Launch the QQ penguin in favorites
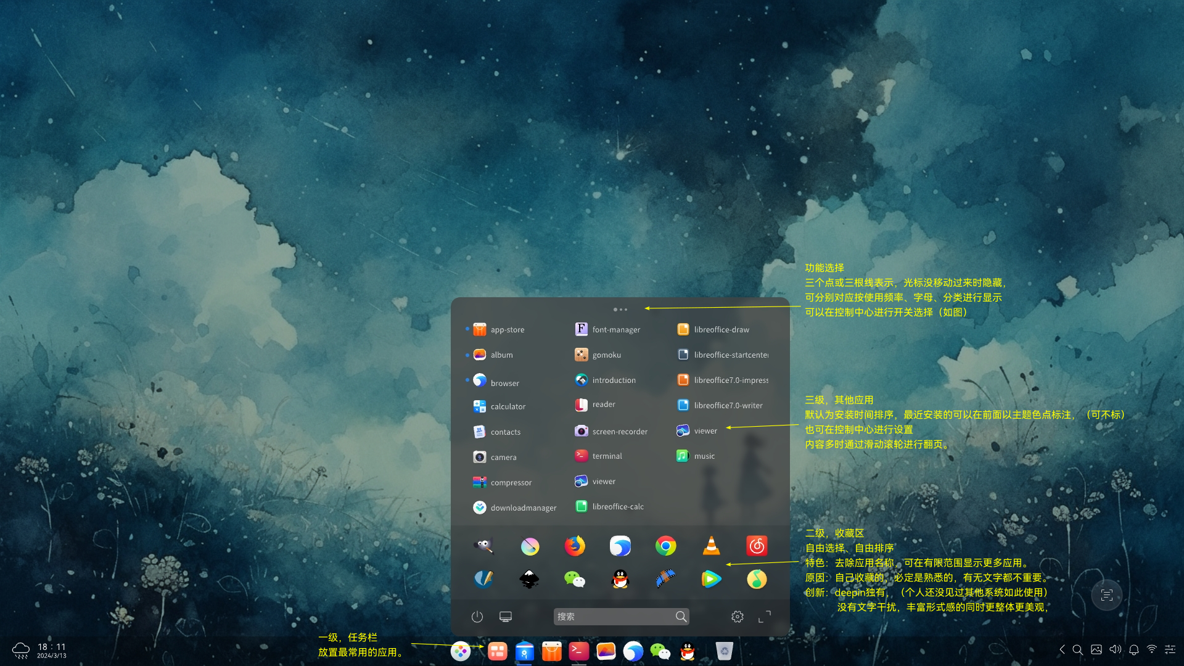1184x666 pixels. [620, 579]
